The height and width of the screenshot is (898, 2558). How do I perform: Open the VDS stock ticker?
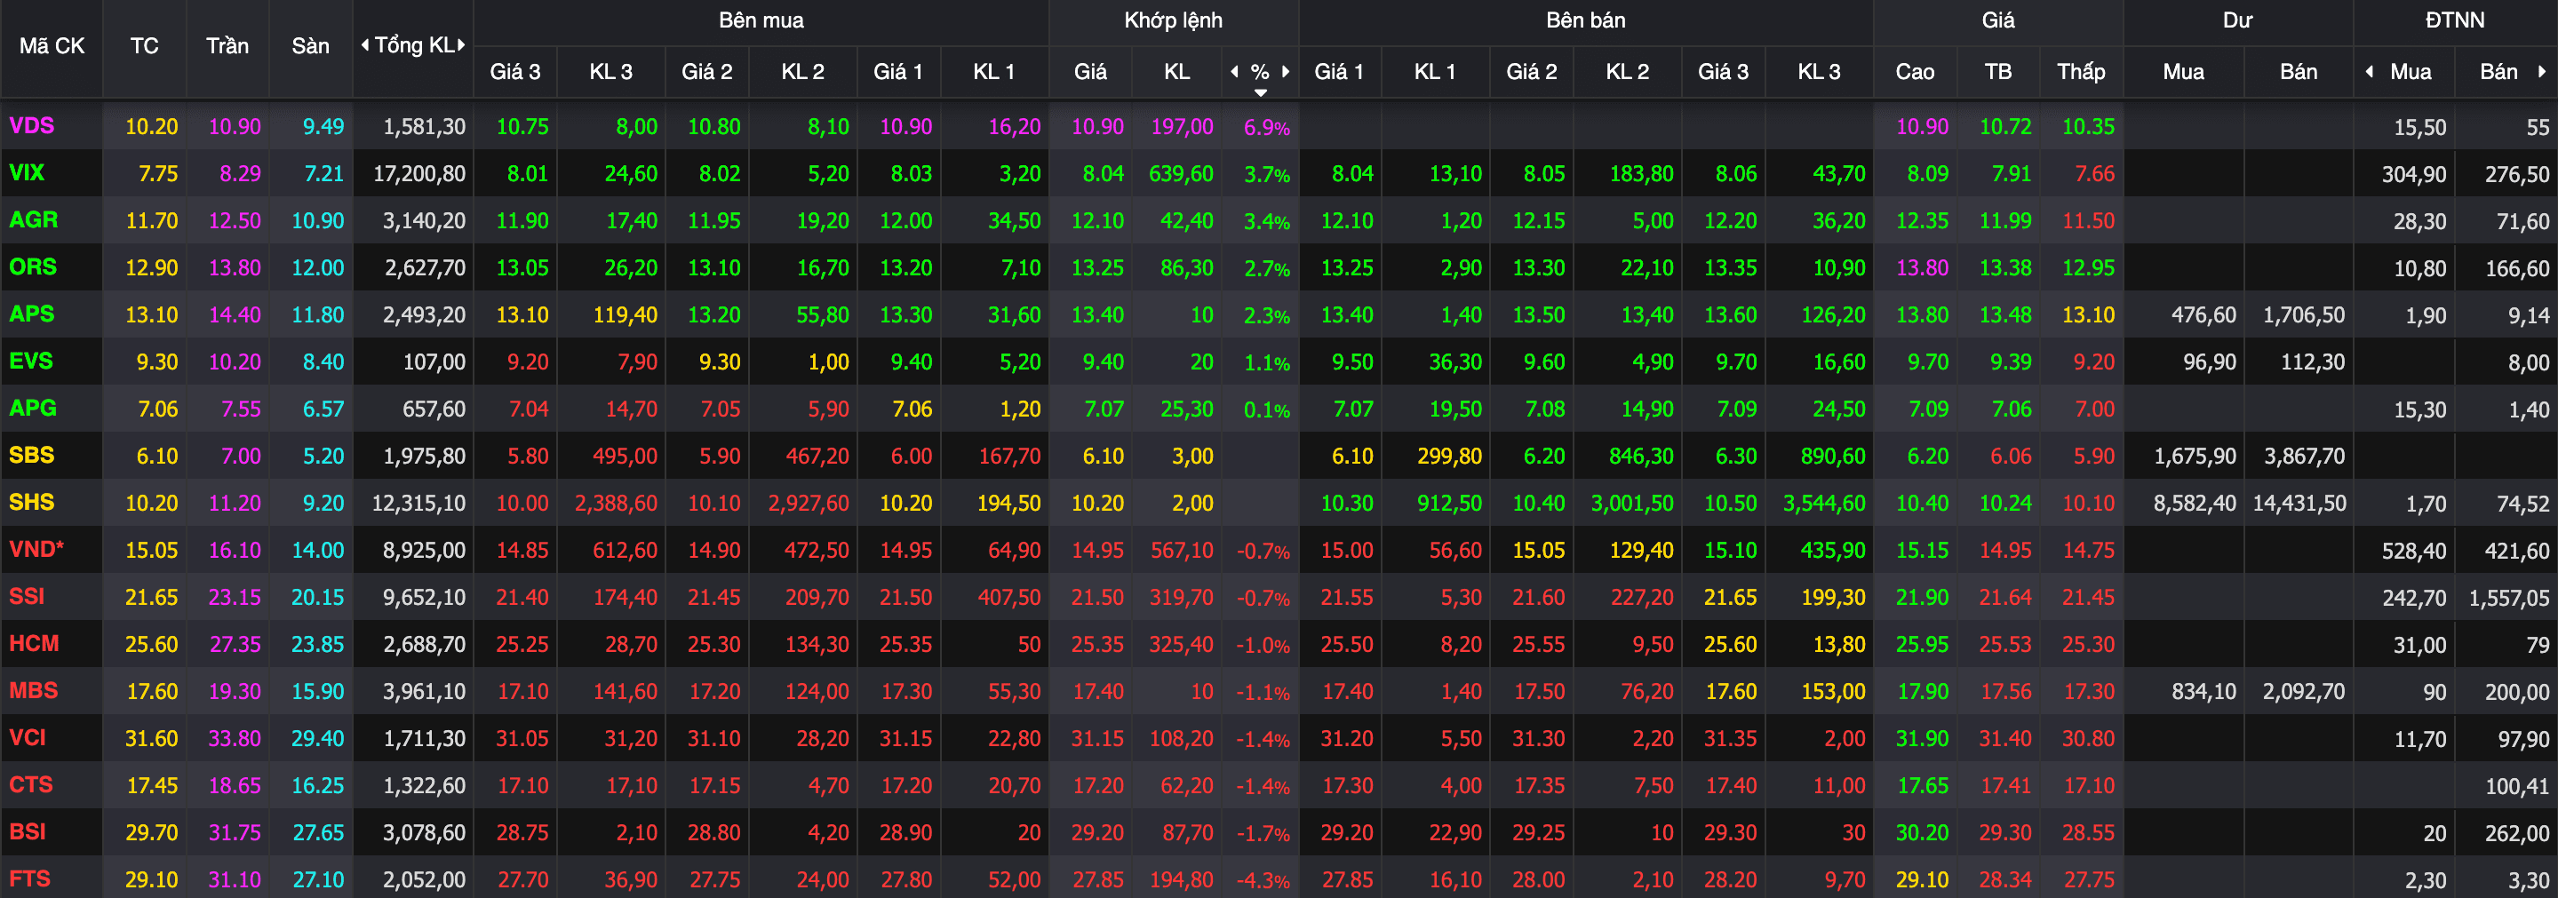(x=32, y=126)
